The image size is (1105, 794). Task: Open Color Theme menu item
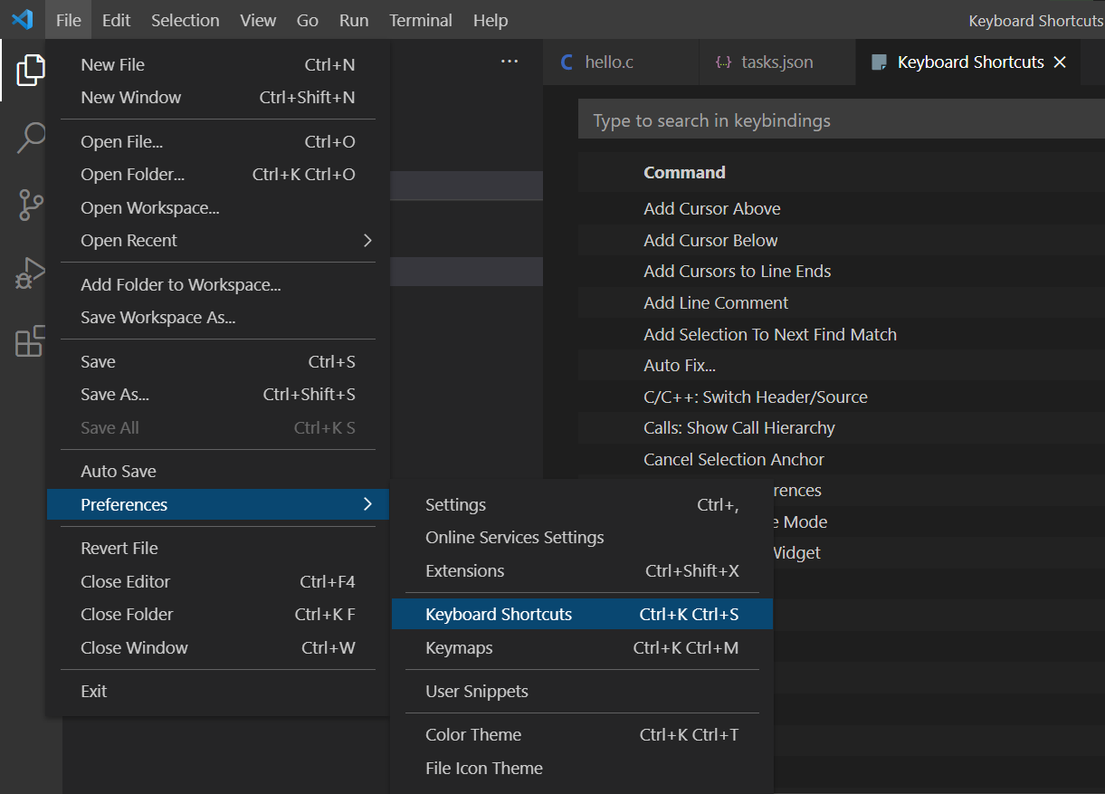tap(582, 734)
